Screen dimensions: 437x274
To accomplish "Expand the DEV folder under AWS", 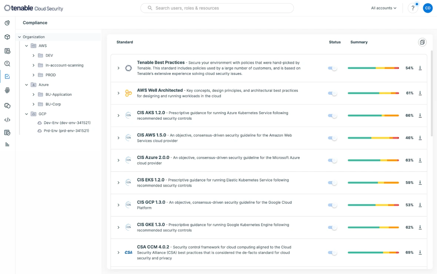I will pyautogui.click(x=33, y=56).
